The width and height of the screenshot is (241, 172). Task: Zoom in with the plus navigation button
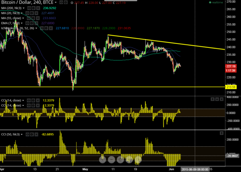tap(129, 160)
